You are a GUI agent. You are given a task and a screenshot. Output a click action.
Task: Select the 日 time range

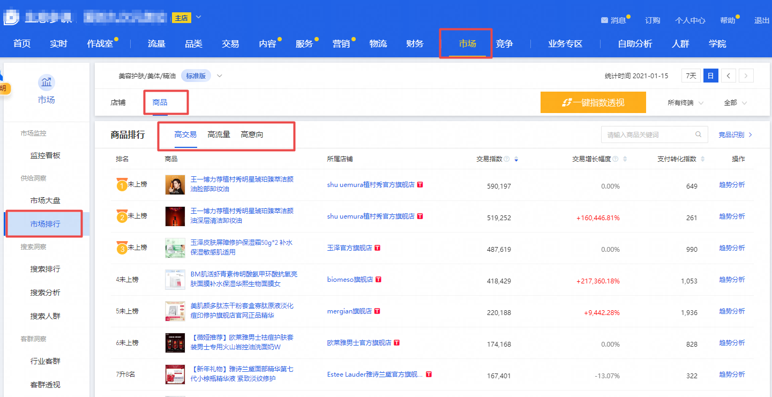pos(710,76)
